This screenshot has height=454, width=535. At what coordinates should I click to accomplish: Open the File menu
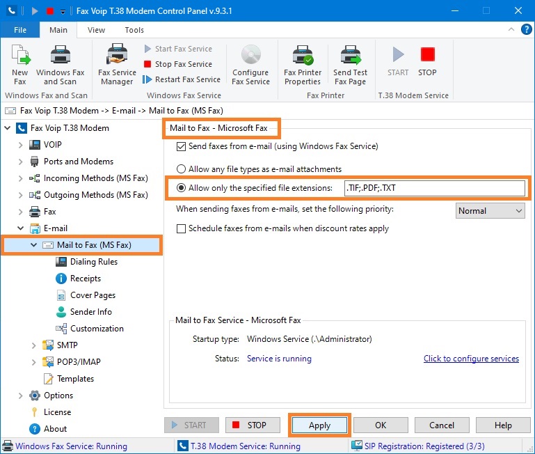click(x=20, y=30)
